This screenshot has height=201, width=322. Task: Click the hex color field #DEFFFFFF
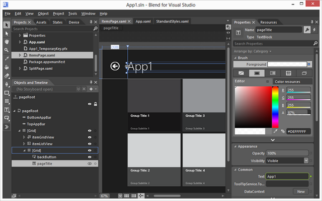(x=298, y=131)
